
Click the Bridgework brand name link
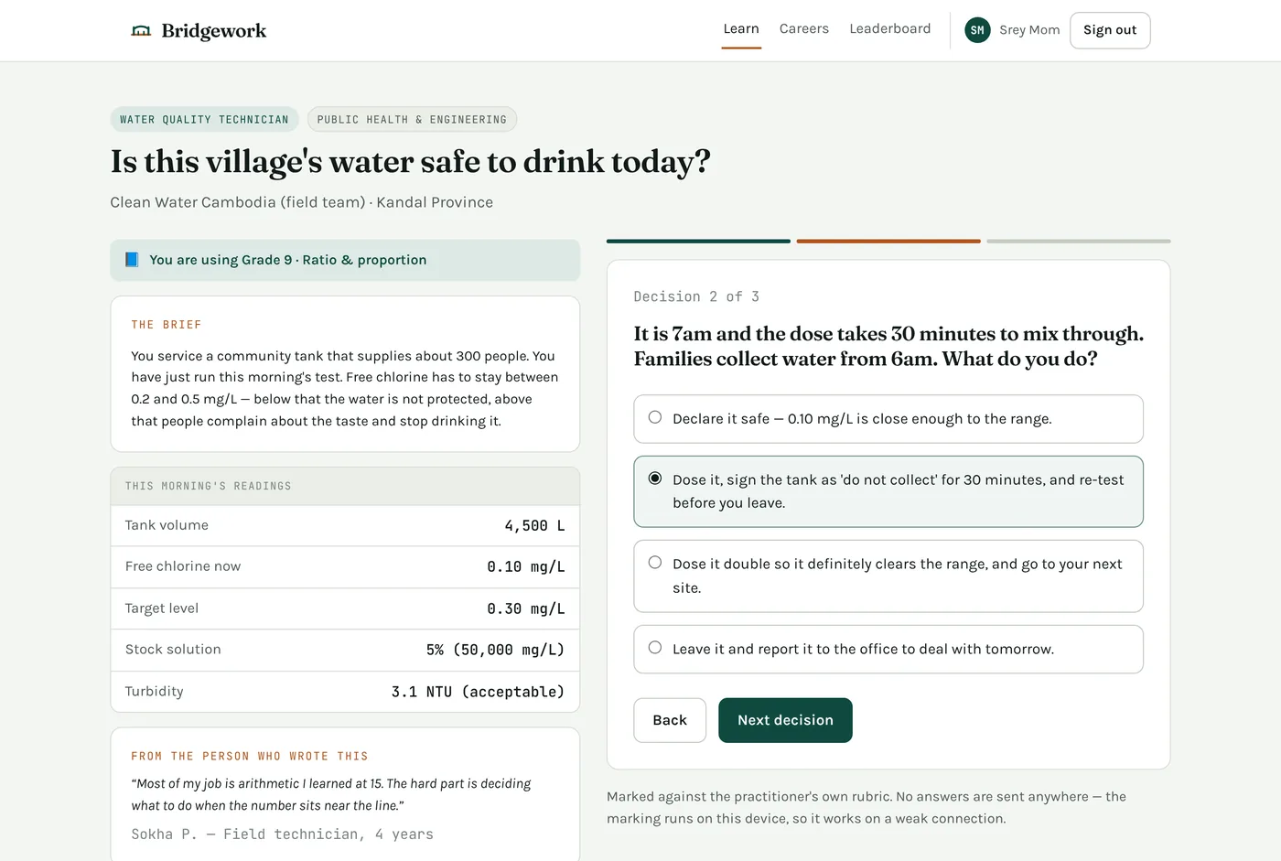pos(214,31)
